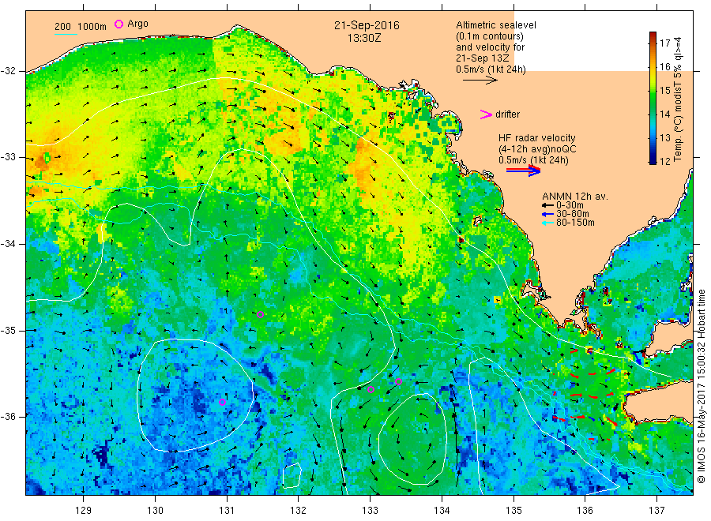Click the cyan 200m isobath legend line
711x521 pixels.
(x=66, y=33)
